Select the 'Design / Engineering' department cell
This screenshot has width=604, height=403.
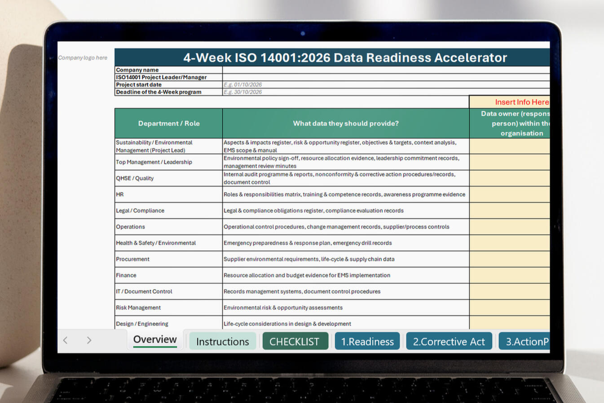pos(169,323)
